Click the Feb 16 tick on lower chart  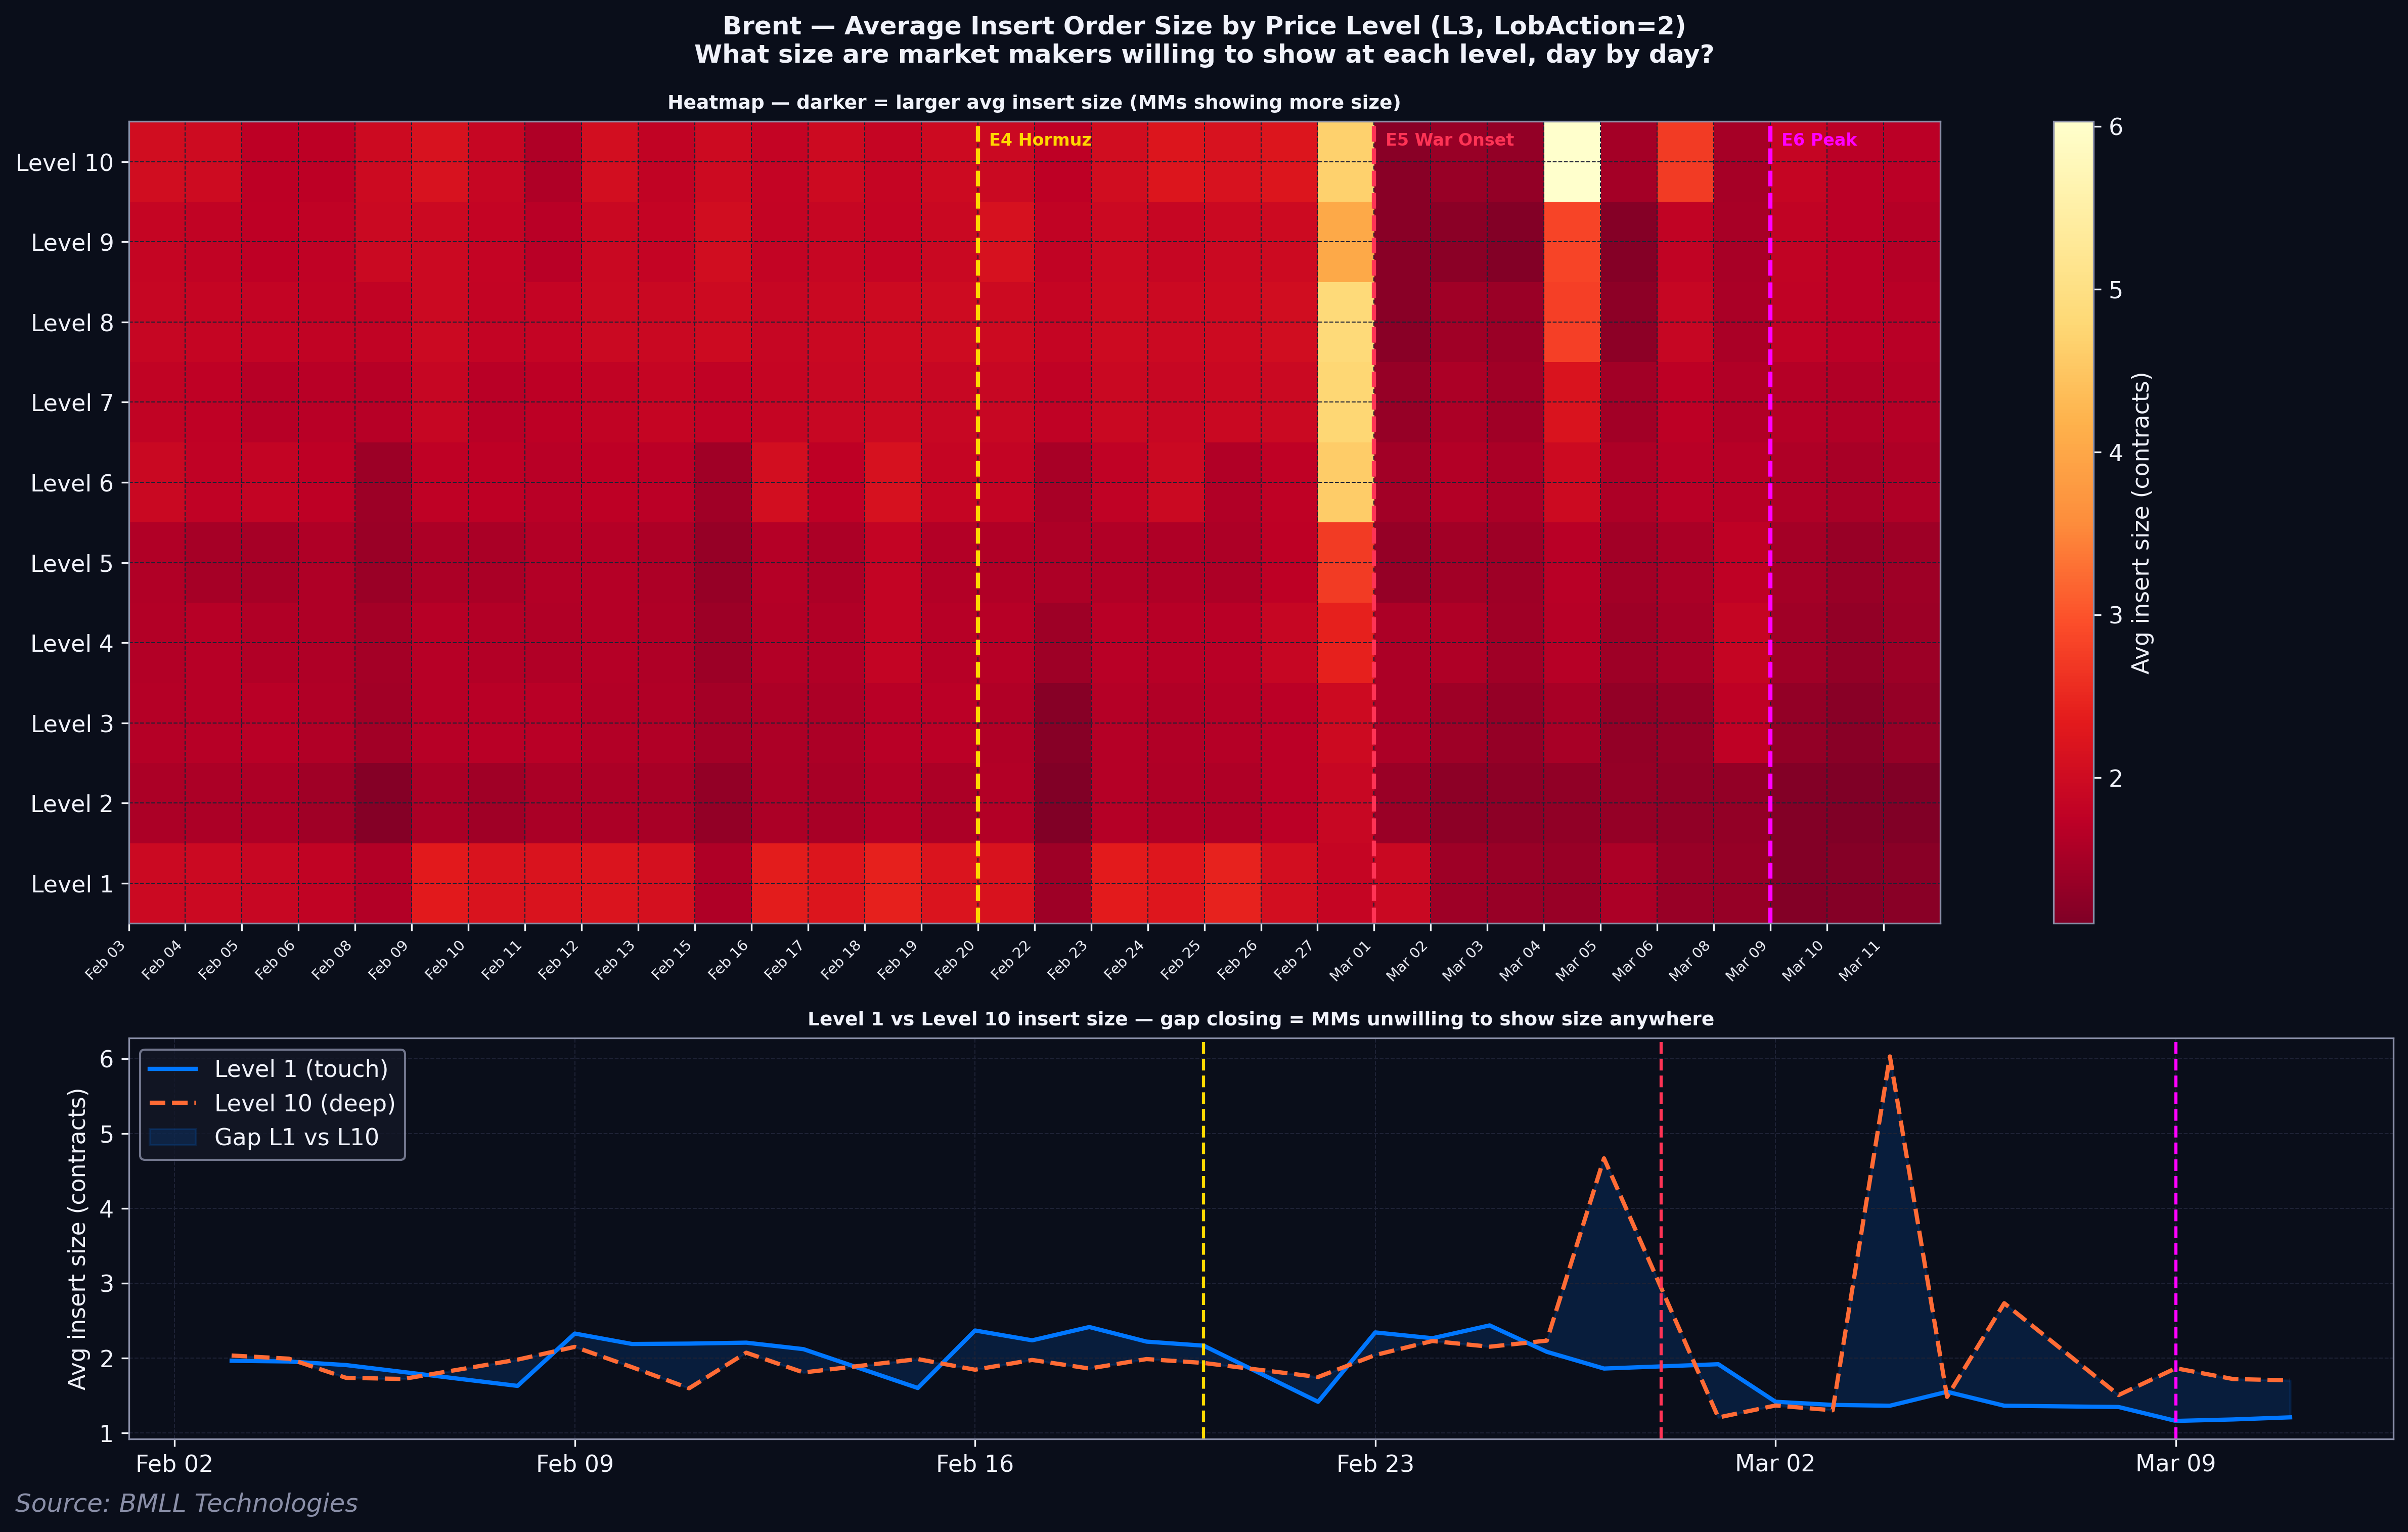(975, 1464)
